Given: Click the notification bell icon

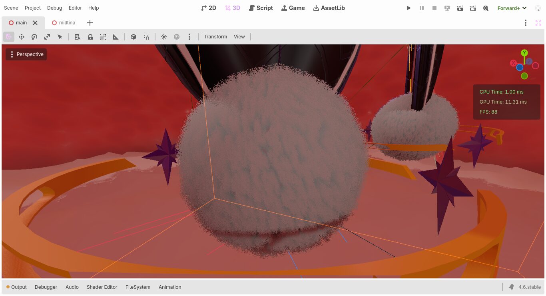Looking at the screenshot, I should 511,287.
